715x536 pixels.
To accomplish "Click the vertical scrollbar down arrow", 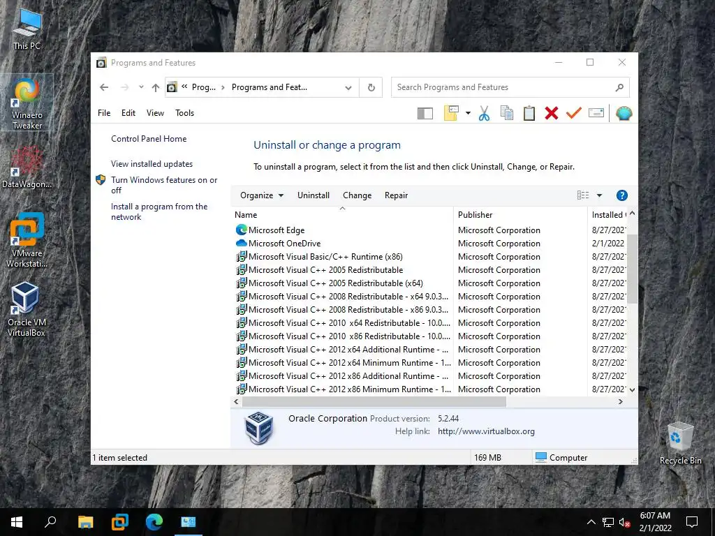I will click(x=632, y=389).
